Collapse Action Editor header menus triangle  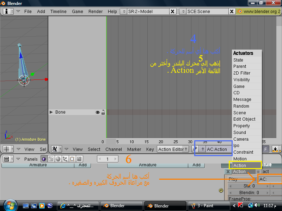(66, 149)
